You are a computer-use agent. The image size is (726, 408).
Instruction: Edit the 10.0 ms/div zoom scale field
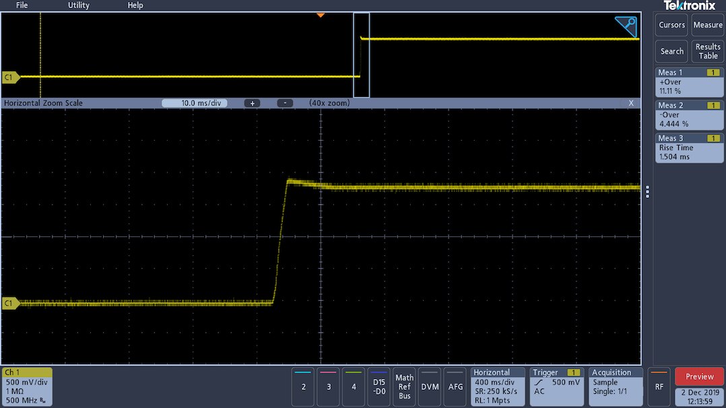click(195, 103)
